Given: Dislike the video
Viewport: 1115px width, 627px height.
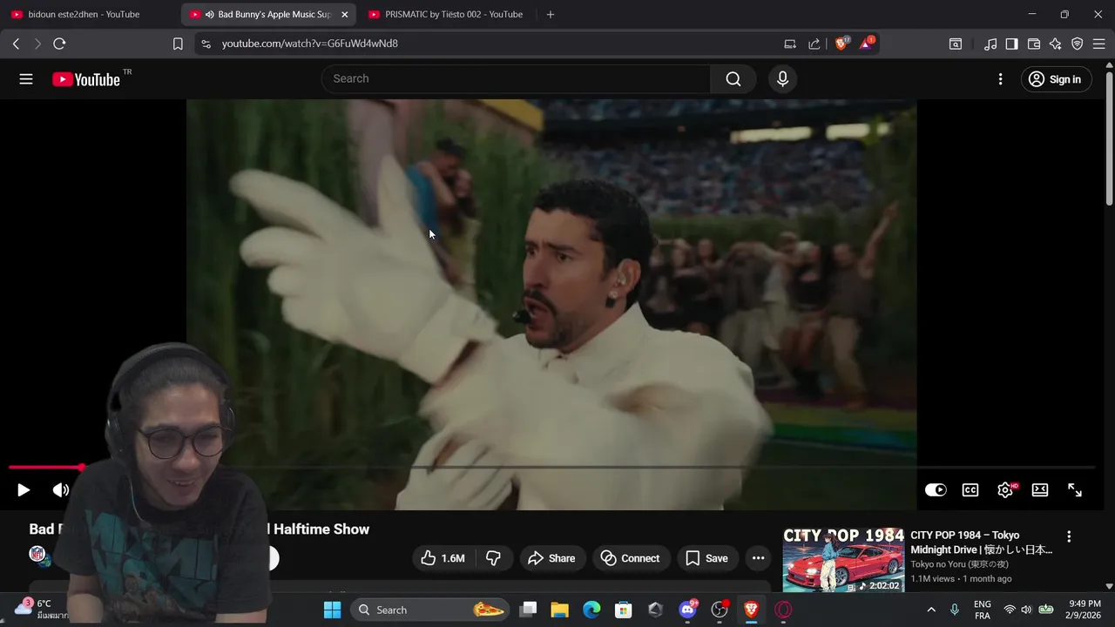Looking at the screenshot, I should click(x=494, y=558).
